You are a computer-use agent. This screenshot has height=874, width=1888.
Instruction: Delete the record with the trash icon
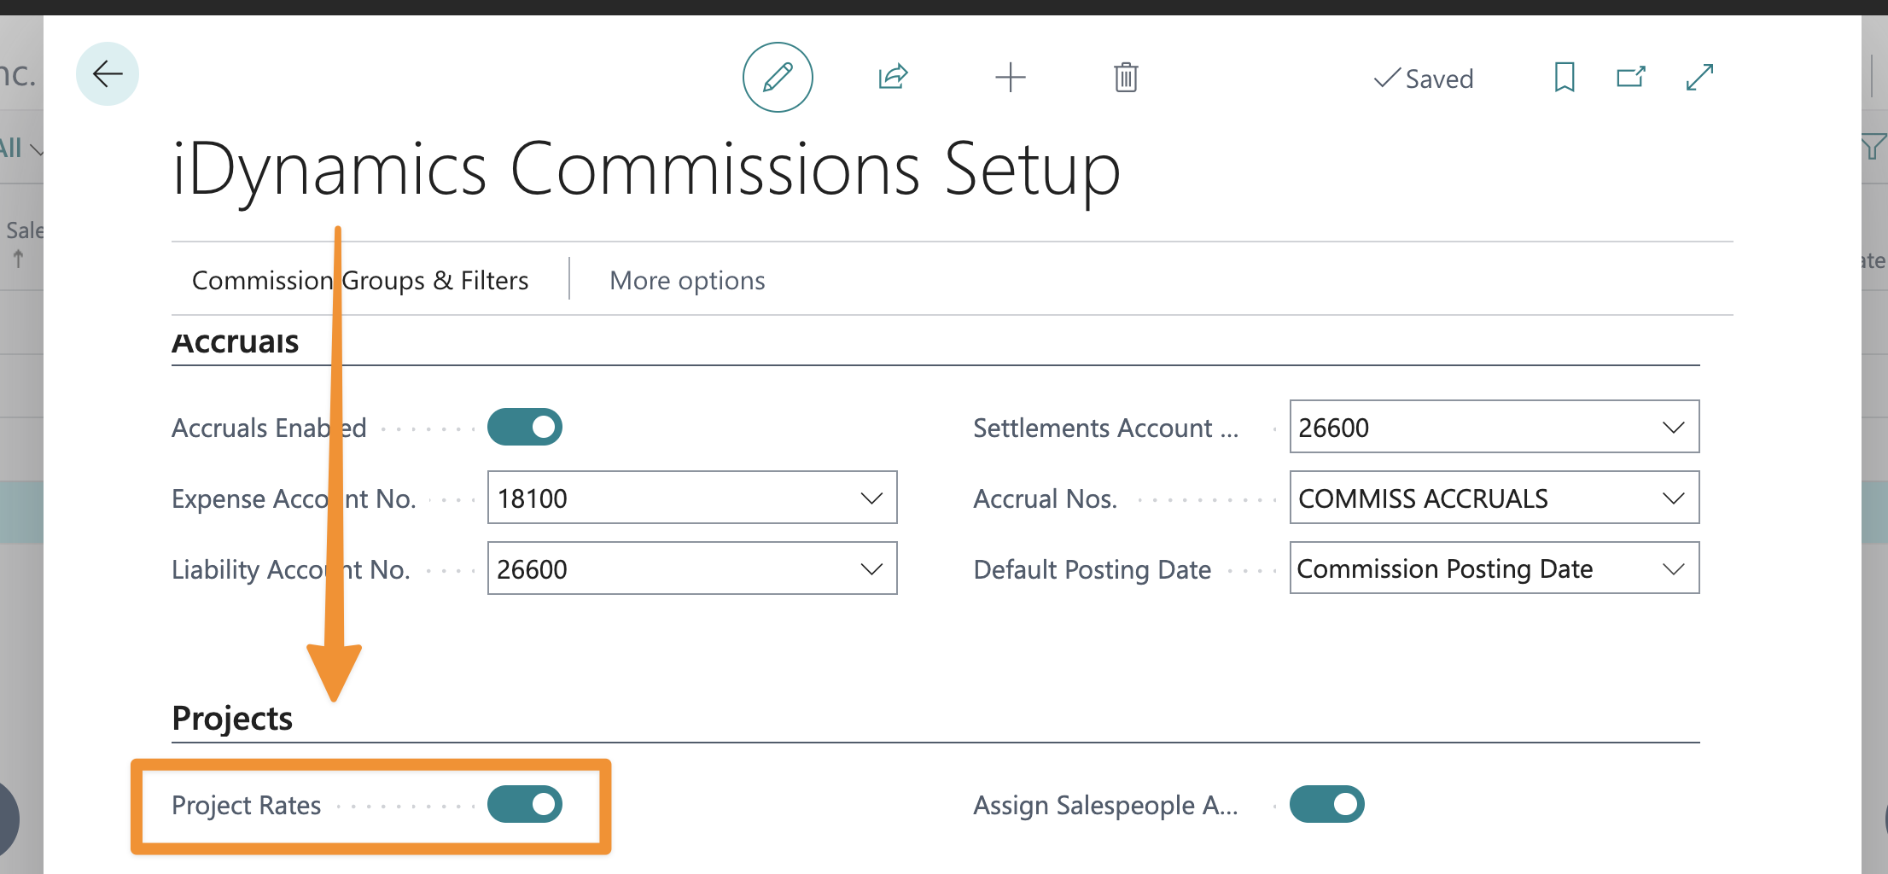[x=1126, y=78]
